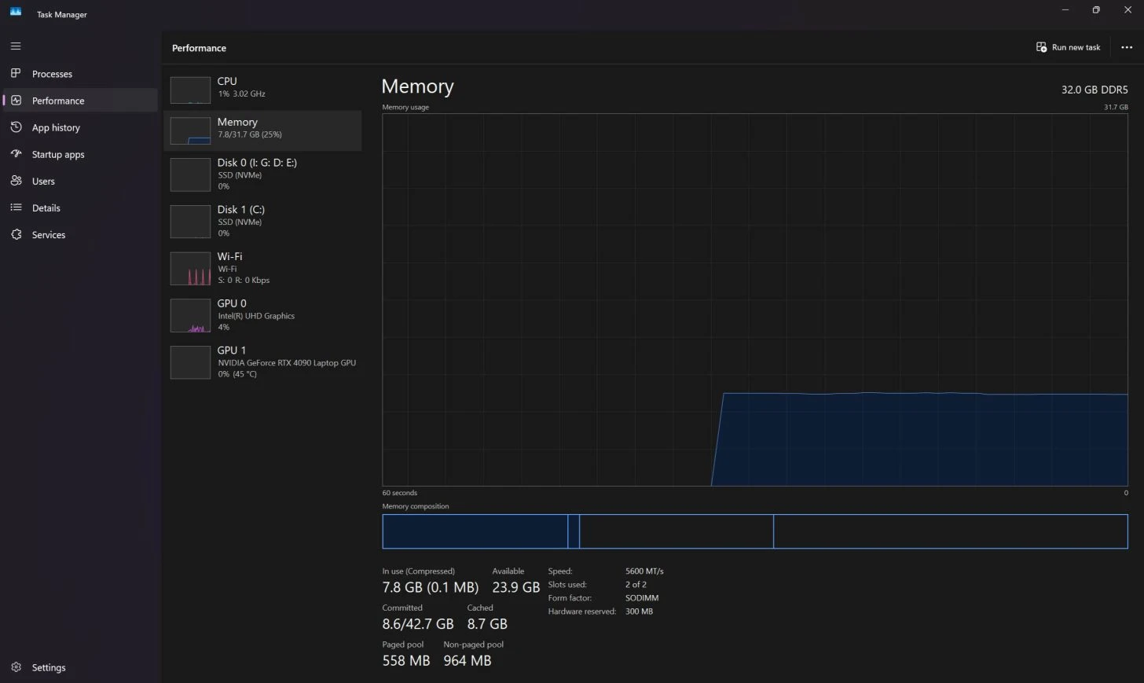This screenshot has width=1144, height=683.
Task: Click the Performance page header title
Action: [199, 48]
